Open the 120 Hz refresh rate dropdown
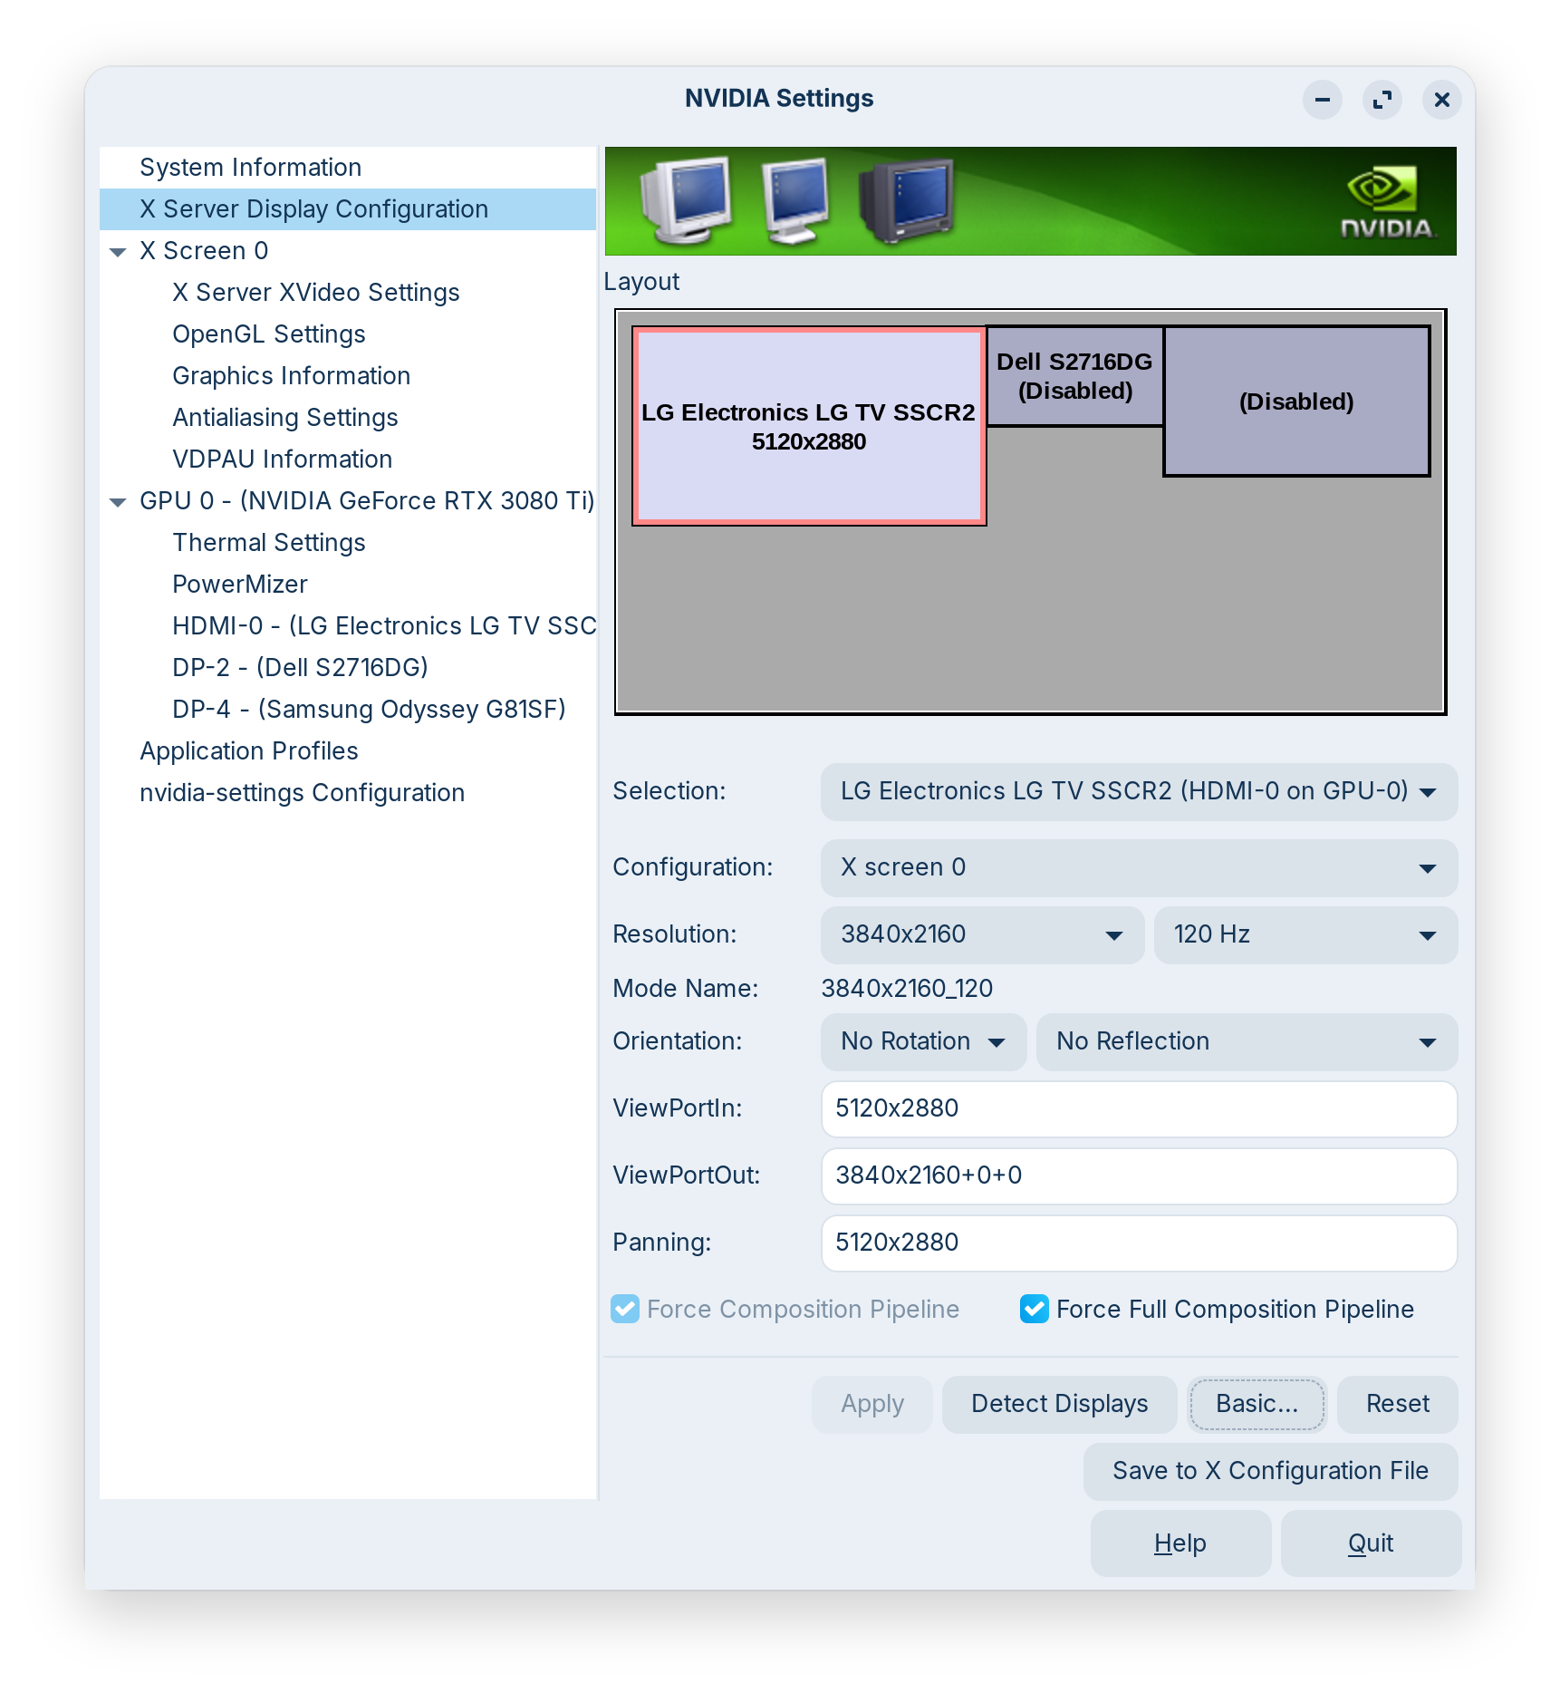 1305,934
